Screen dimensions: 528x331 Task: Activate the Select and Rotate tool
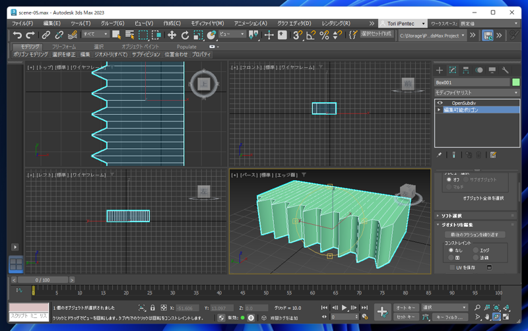coord(185,35)
